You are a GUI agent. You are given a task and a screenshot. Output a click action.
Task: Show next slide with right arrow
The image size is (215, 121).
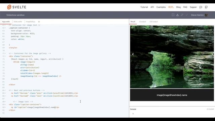click(x=212, y=54)
